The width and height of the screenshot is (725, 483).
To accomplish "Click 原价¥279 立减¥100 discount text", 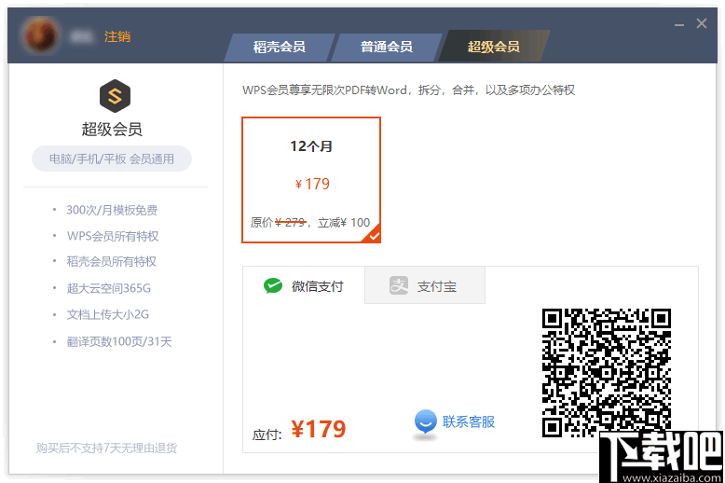I will coord(310,223).
